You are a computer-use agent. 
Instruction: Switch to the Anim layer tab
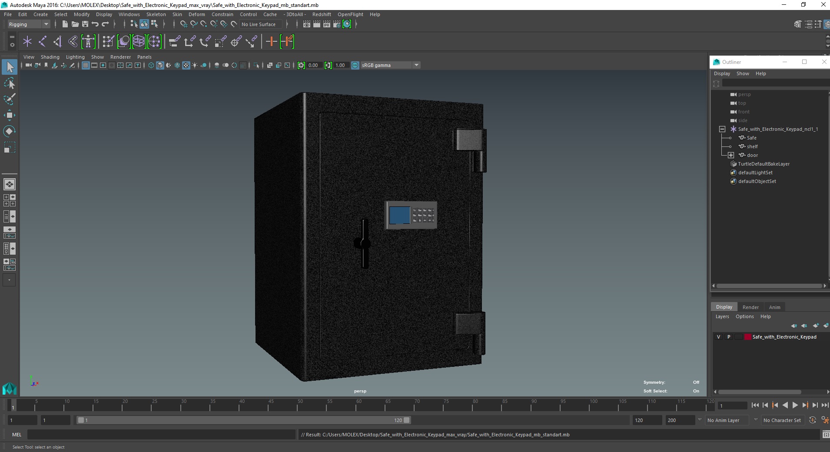tap(774, 307)
